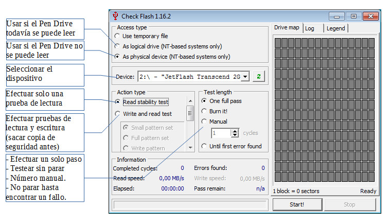Click the Pass remain 'n/a' value
Screen dimensions: 389x224
click(260, 188)
